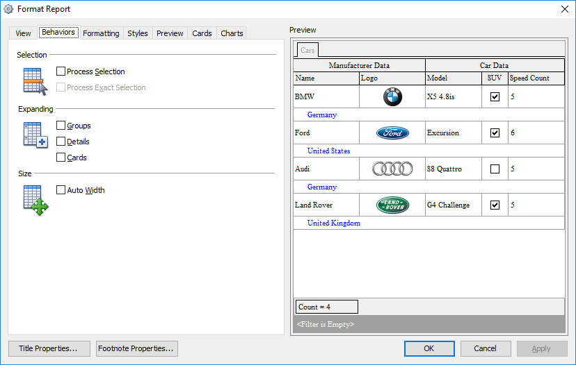Viewport: 576px width, 365px height.
Task: Click the Size section auto-width icon
Action: click(35, 200)
